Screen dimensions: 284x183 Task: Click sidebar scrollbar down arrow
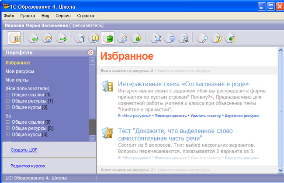[92, 139]
